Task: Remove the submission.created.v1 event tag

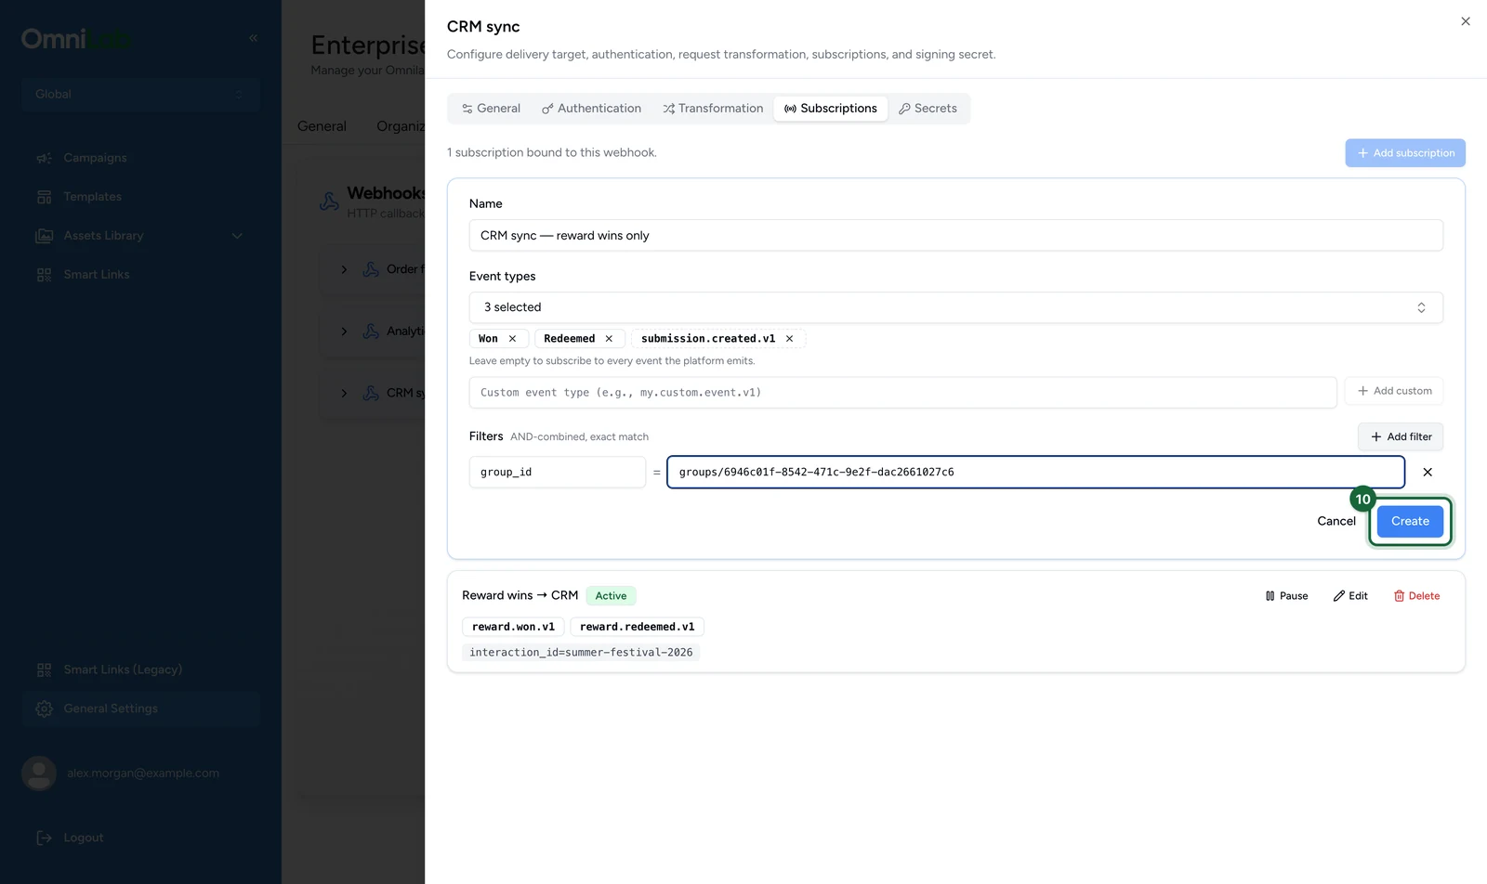Action: [x=789, y=339]
